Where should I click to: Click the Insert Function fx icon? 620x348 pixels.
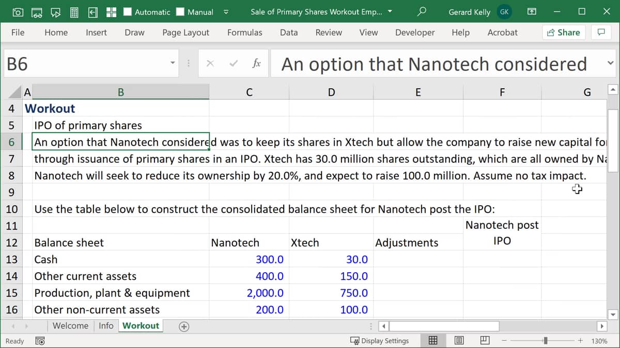(256, 63)
